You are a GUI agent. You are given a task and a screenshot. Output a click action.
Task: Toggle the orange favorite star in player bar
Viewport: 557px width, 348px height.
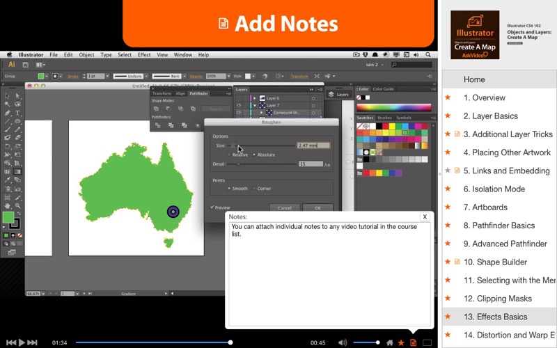tap(401, 342)
